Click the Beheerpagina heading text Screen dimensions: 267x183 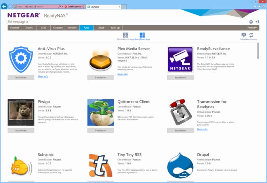click(18, 22)
